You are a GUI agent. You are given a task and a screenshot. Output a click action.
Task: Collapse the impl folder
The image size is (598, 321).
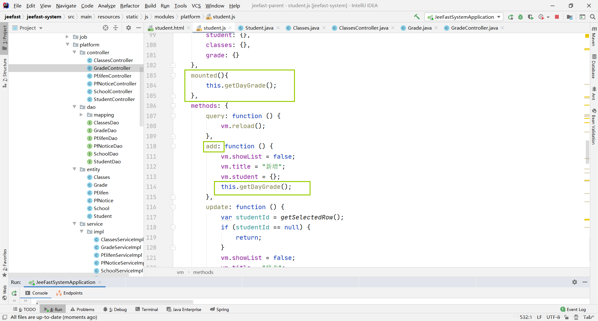81,232
